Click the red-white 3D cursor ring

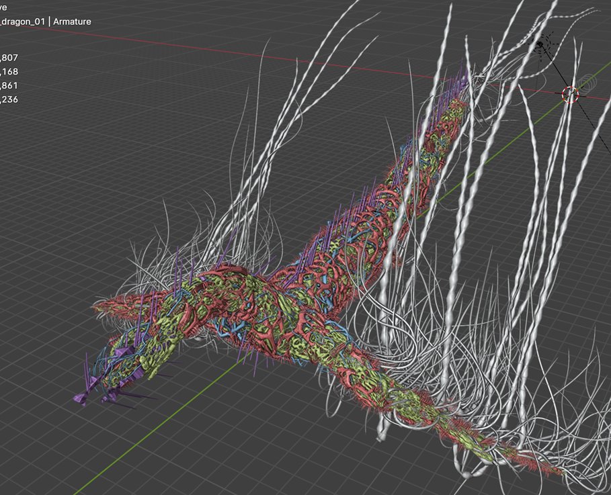click(x=570, y=95)
